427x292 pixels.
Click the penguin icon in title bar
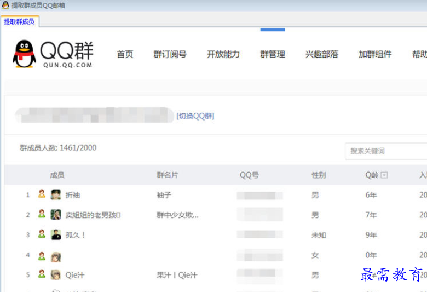[x=5, y=5]
